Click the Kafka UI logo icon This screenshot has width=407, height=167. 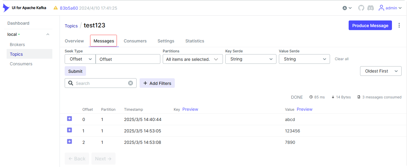tap(6, 8)
